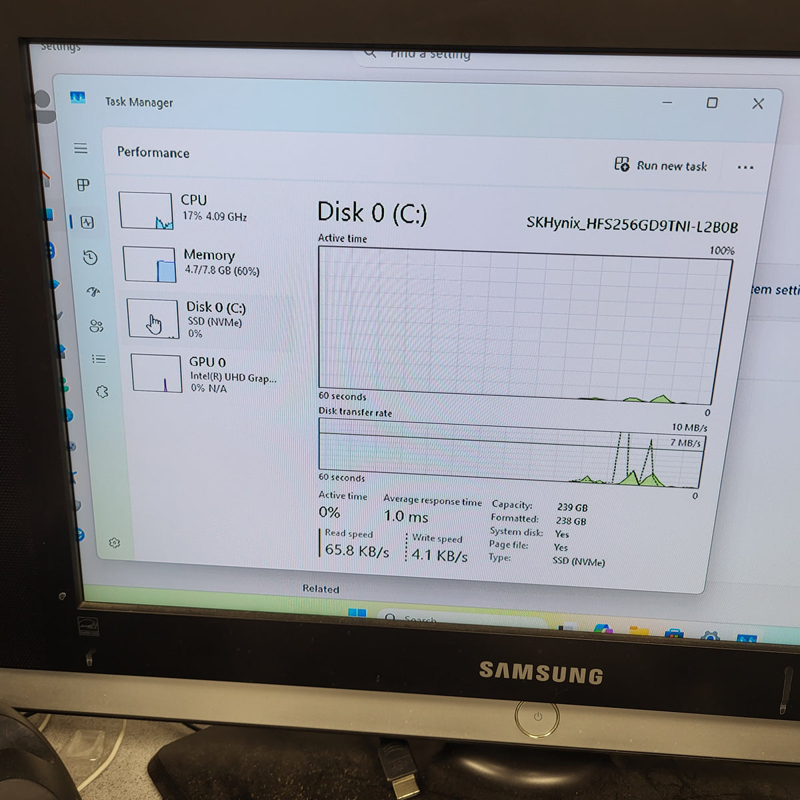
Task: Click the Disk transfer rate graph
Action: point(511,455)
